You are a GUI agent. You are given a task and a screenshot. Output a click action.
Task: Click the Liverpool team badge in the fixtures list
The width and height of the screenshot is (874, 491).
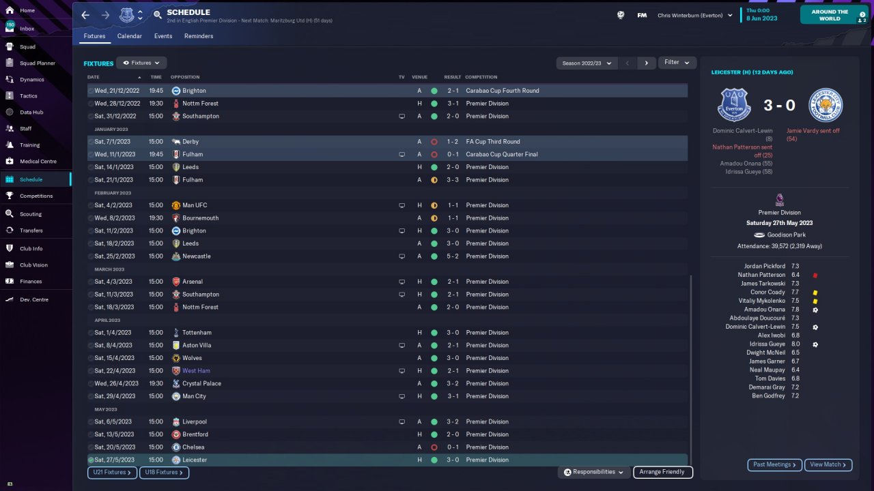175,422
